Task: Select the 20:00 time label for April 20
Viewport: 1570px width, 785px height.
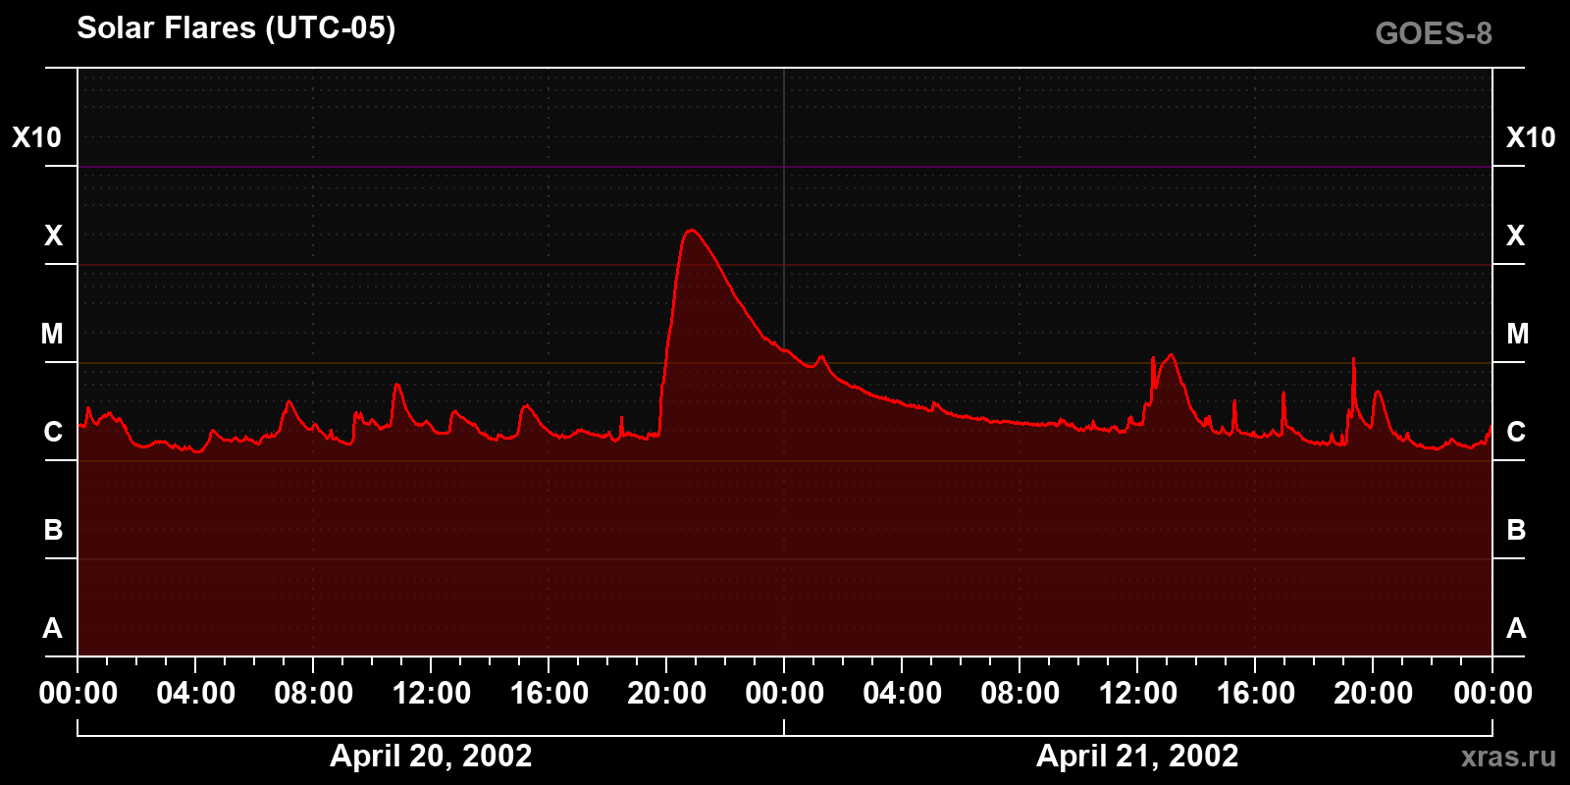Action: coord(667,693)
